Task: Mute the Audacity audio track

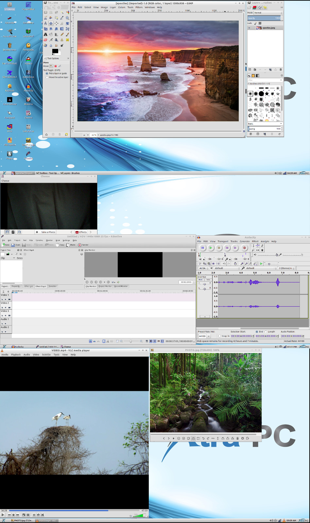Action: click(200, 279)
